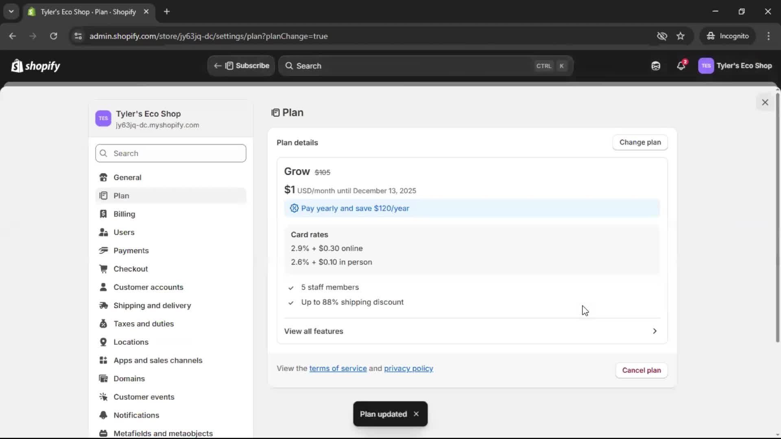Click the Change plan button
The width and height of the screenshot is (781, 439).
tap(640, 142)
